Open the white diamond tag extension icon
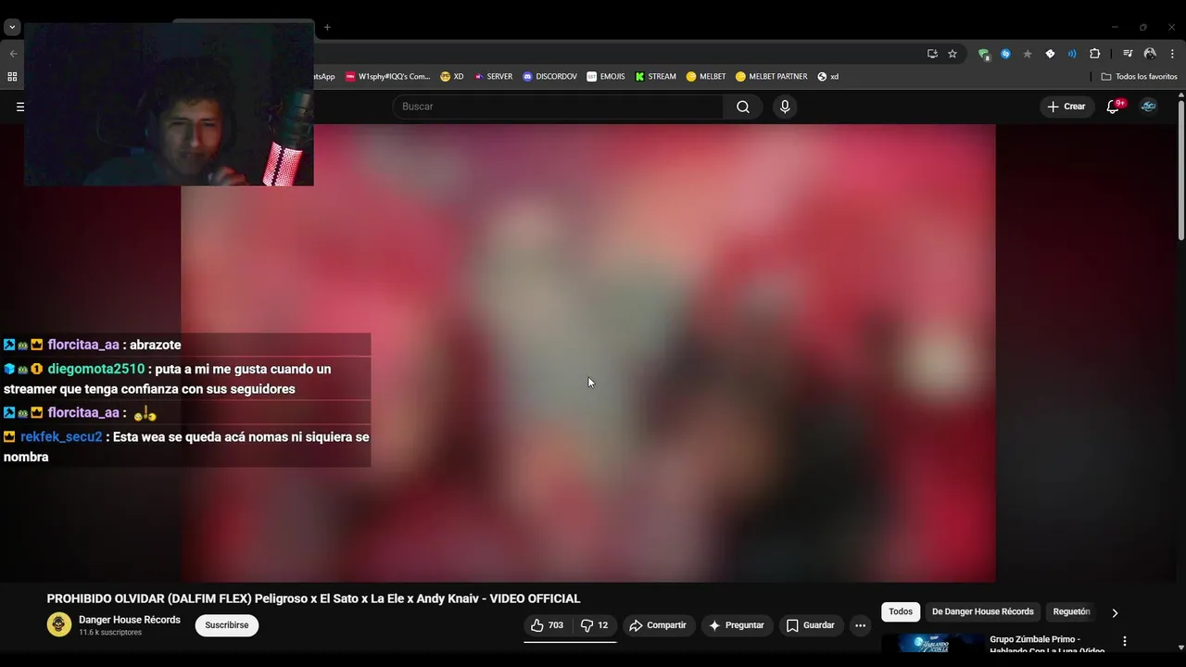1186x667 pixels. [x=1050, y=54]
